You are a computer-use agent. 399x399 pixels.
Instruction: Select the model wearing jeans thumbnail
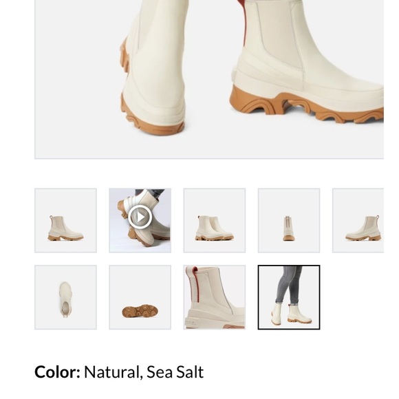[x=289, y=297]
